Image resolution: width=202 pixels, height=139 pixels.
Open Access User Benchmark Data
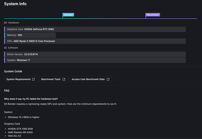click(88, 79)
